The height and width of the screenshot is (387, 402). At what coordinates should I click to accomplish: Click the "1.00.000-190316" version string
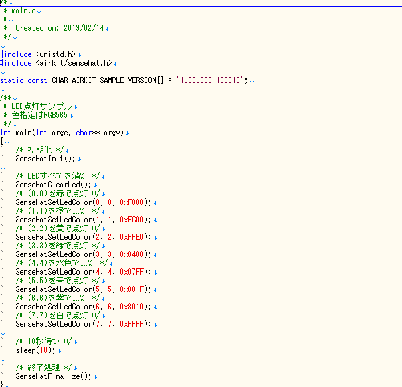coord(211,80)
